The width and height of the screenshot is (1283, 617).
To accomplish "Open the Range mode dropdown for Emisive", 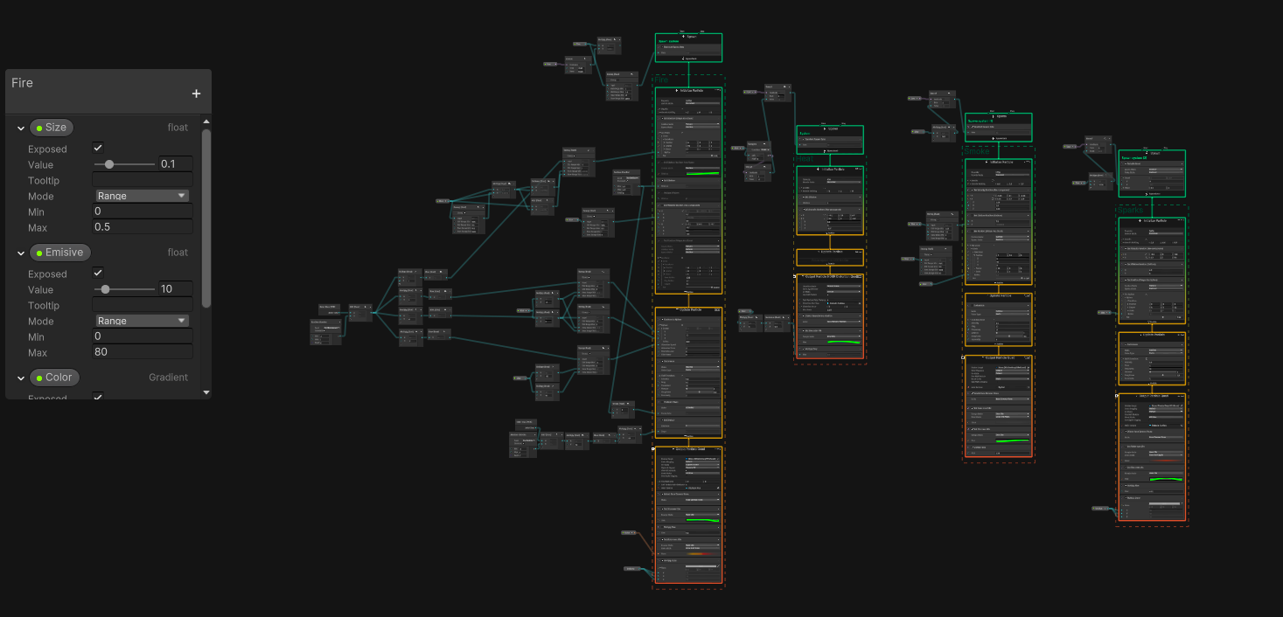I will pyautogui.click(x=142, y=320).
